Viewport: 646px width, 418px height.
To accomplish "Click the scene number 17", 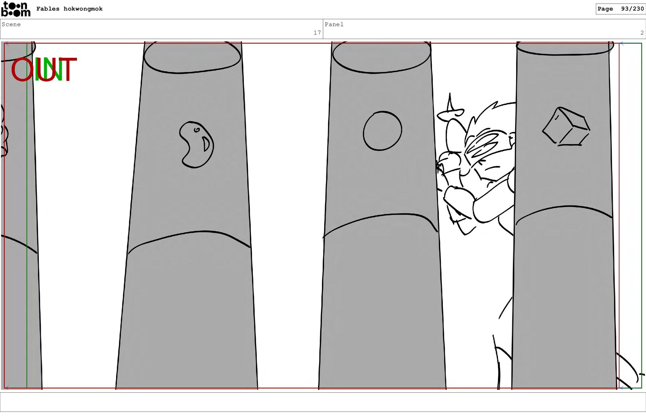I will 317,33.
